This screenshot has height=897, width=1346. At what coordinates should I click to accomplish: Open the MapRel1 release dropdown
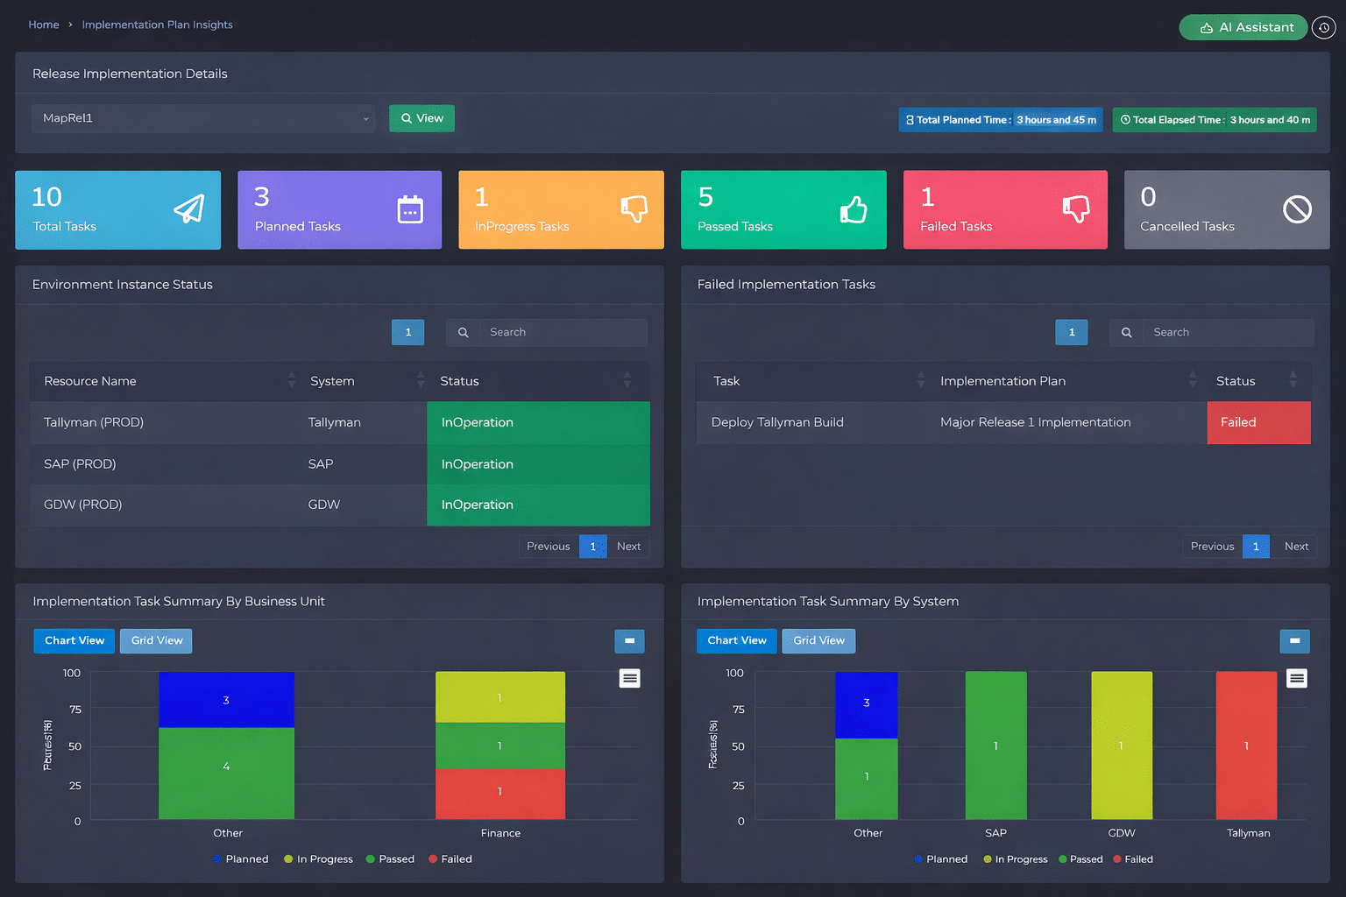pos(203,118)
